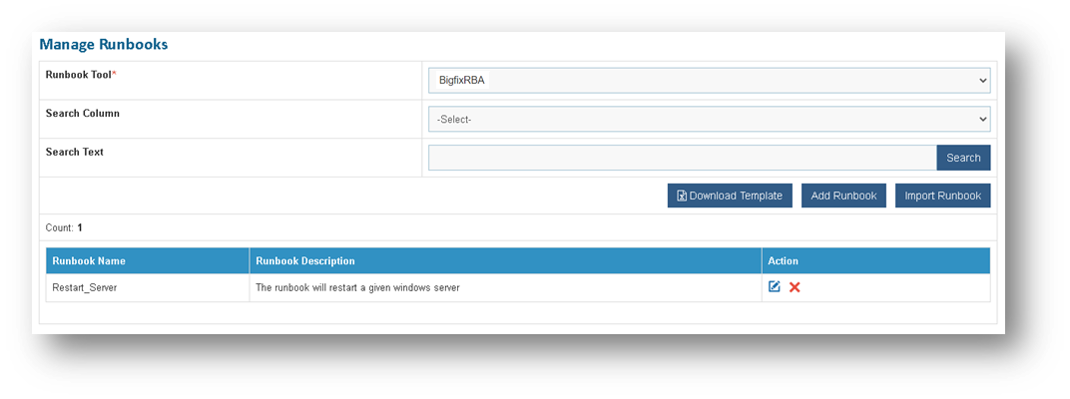Open the Runbook Tool dropdown
This screenshot has width=1070, height=399.
point(709,80)
